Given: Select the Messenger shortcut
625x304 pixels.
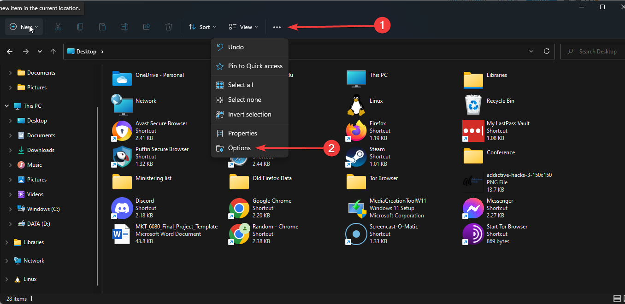Looking at the screenshot, I should 489,208.
